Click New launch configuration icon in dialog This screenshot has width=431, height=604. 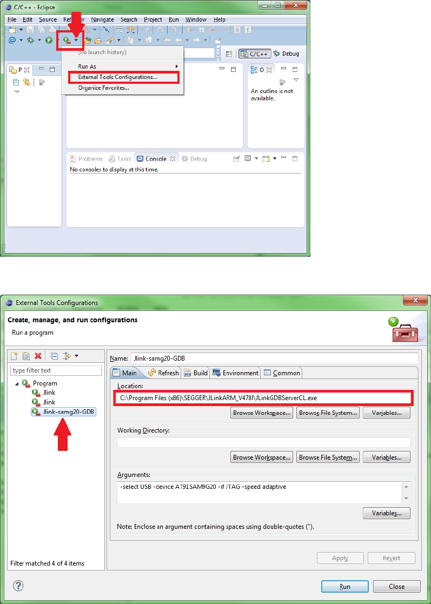[x=14, y=356]
